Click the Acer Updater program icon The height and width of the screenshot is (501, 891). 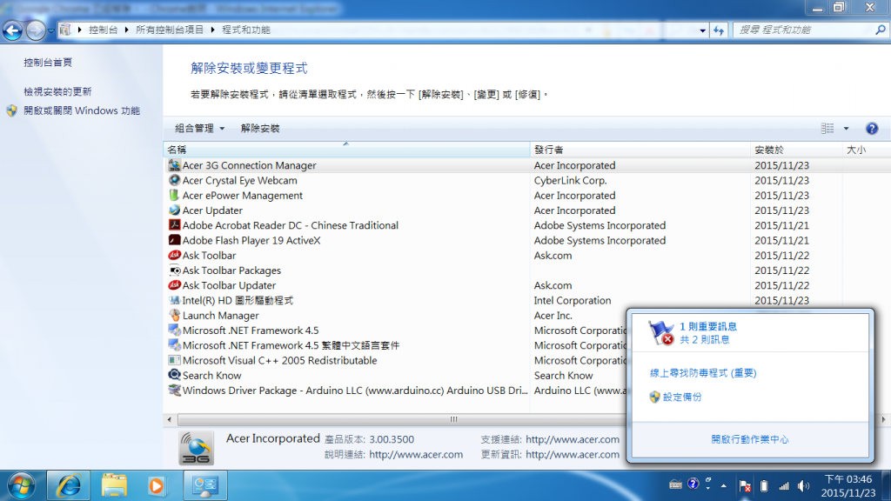174,210
